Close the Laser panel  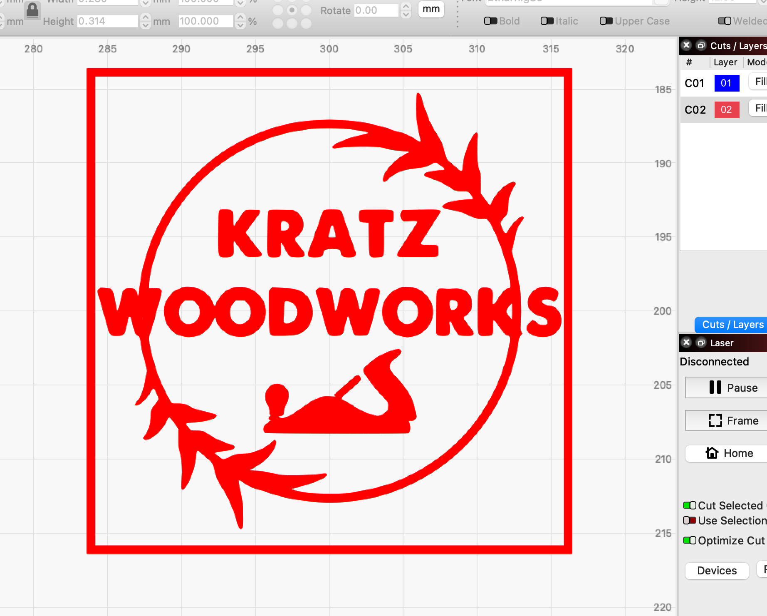pos(687,342)
